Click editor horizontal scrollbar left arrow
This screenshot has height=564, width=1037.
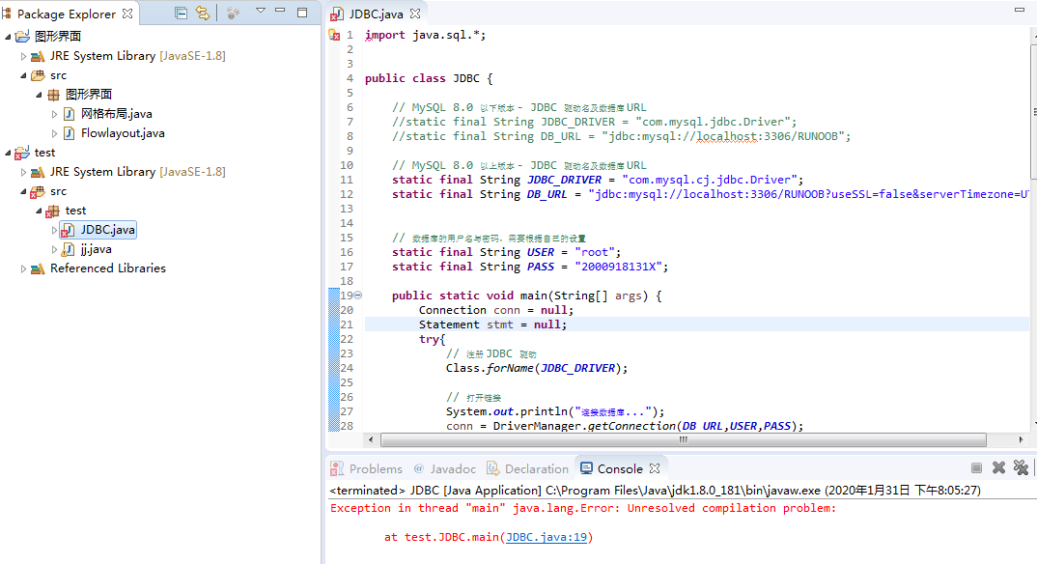pos(371,439)
